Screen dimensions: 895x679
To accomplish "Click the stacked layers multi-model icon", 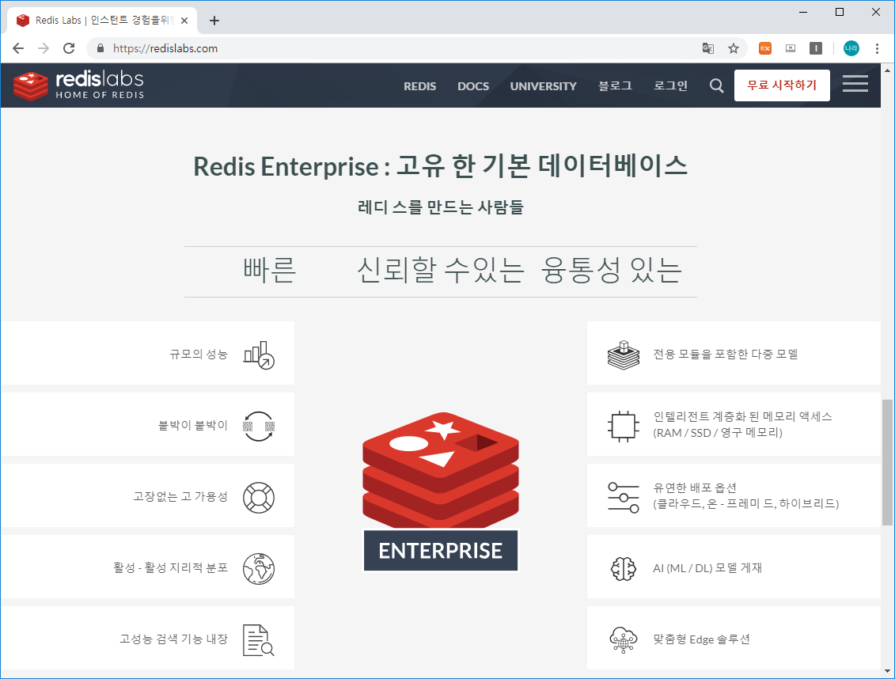I will point(624,355).
